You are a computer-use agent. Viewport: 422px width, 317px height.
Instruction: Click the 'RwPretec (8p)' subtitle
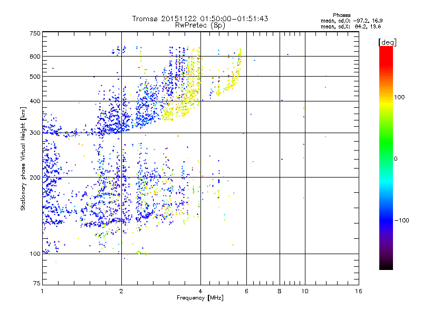[x=200, y=25]
